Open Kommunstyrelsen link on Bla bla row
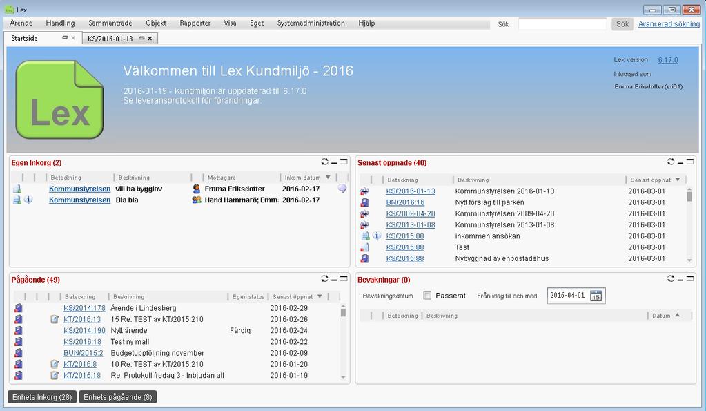Image resolution: width=706 pixels, height=411 pixels. click(x=79, y=200)
